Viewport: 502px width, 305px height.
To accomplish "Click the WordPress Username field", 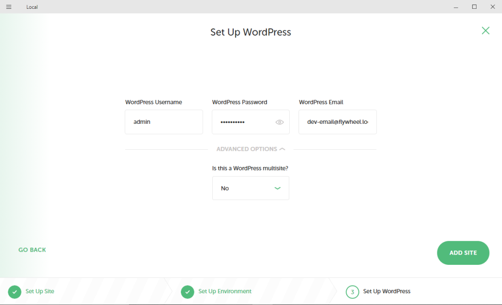I will click(x=164, y=122).
